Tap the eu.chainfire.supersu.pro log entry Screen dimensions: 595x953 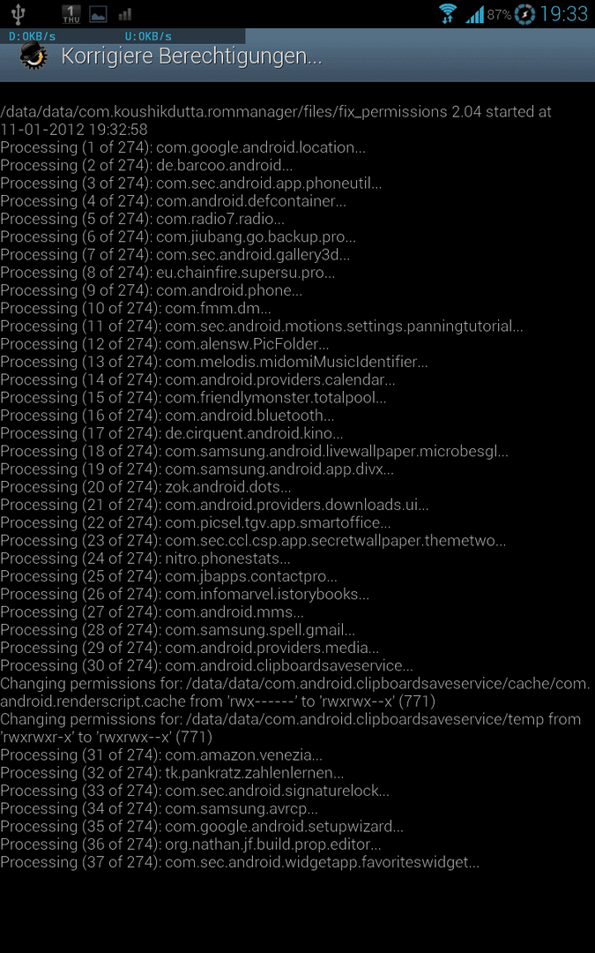click(x=167, y=273)
